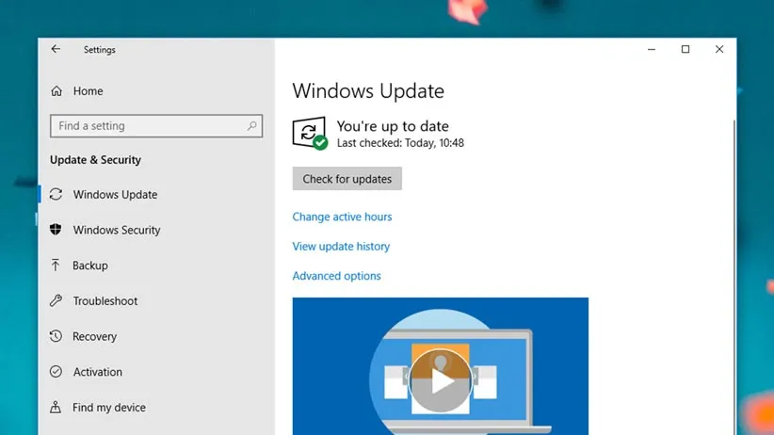Click the Home house icon
The width and height of the screenshot is (774, 435).
56,91
